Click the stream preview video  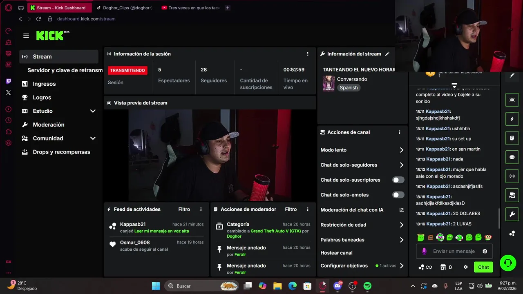coord(210,155)
